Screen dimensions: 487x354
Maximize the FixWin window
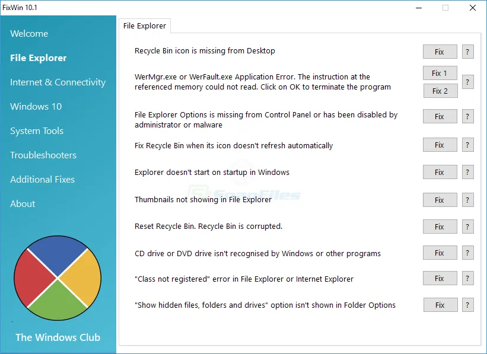(445, 8)
